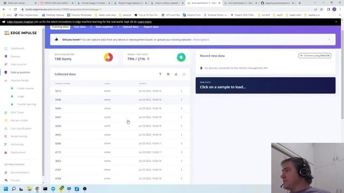
Task: Select sample row 5948
Action: click(x=120, y=100)
